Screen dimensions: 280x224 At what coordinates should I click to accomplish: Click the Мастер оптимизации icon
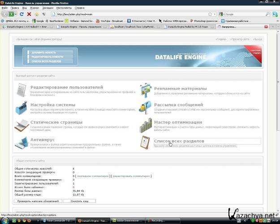click(146, 125)
